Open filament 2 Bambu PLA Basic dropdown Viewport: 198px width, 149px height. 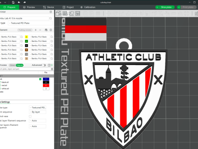coord(39,37)
